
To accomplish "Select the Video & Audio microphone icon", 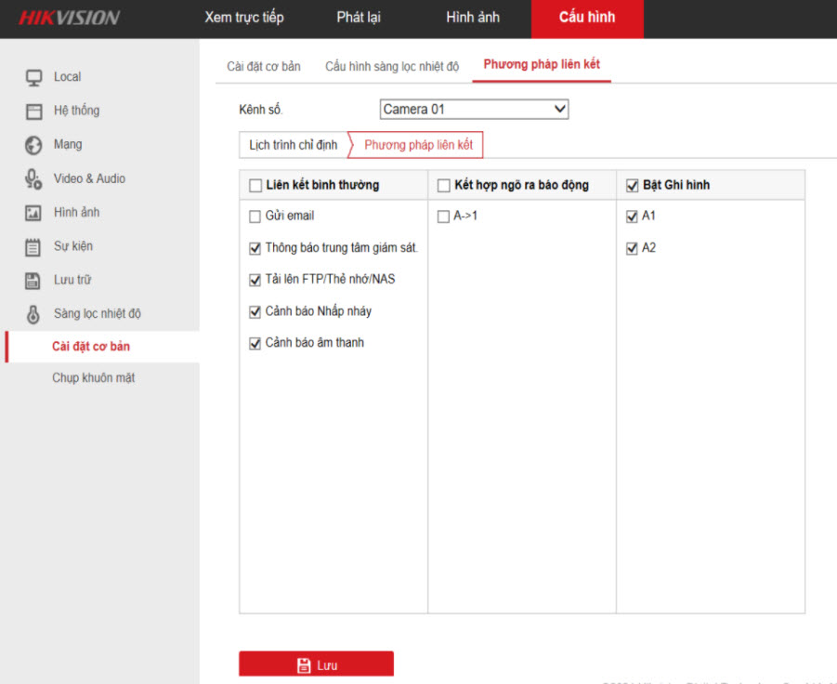I will pyautogui.click(x=33, y=179).
